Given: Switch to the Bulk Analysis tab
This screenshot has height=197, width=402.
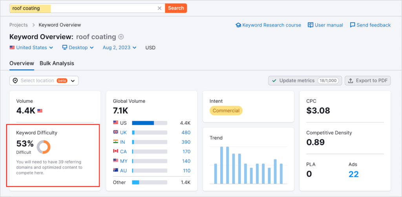Looking at the screenshot, I should [57, 64].
